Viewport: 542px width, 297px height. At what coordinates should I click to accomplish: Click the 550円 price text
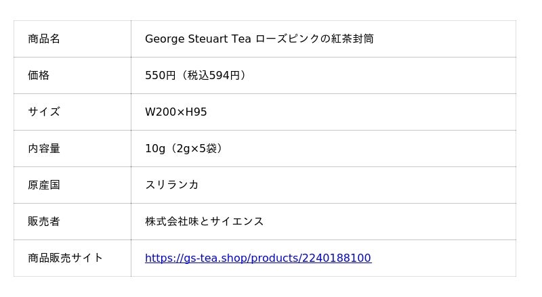click(x=160, y=75)
